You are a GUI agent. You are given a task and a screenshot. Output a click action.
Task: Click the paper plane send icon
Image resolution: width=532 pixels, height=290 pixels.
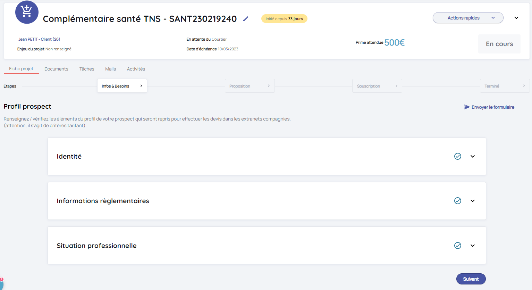tap(467, 107)
